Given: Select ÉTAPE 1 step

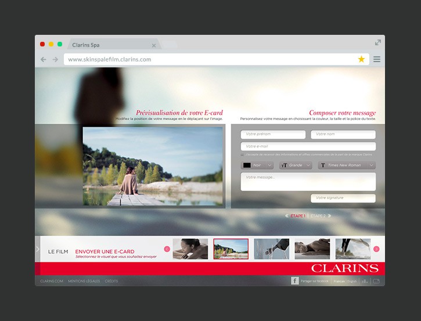Looking at the screenshot, I should (x=298, y=216).
